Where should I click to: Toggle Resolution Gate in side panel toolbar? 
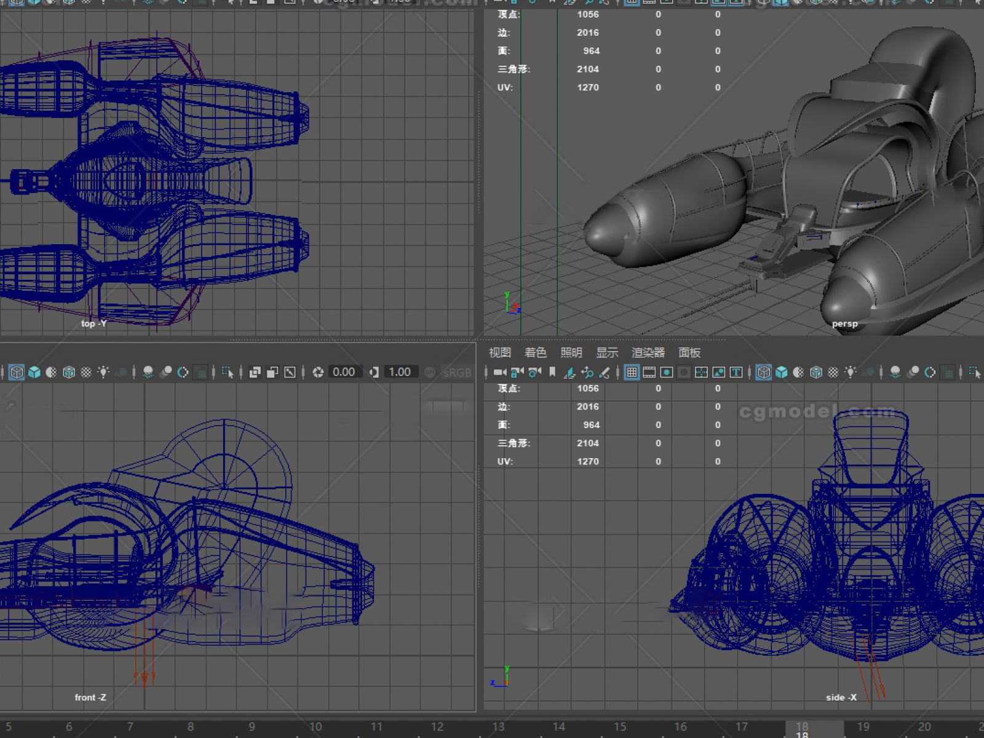click(666, 372)
